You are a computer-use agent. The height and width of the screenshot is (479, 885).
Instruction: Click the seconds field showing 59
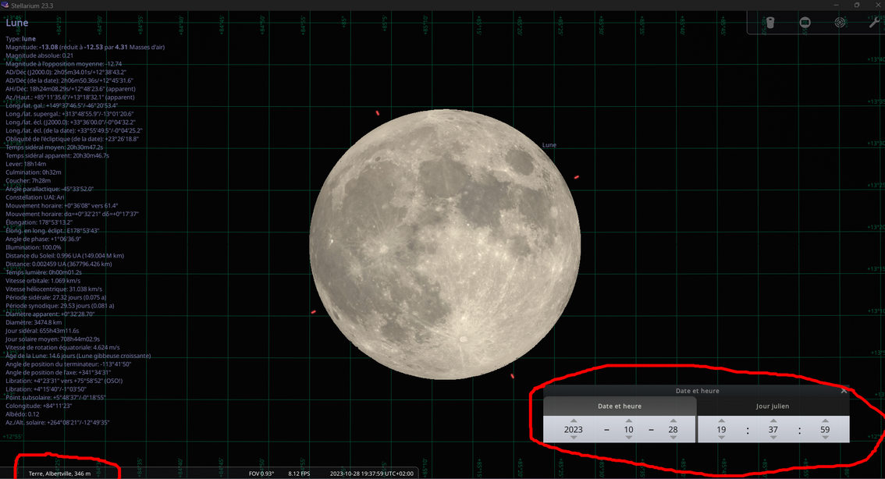pyautogui.click(x=825, y=429)
